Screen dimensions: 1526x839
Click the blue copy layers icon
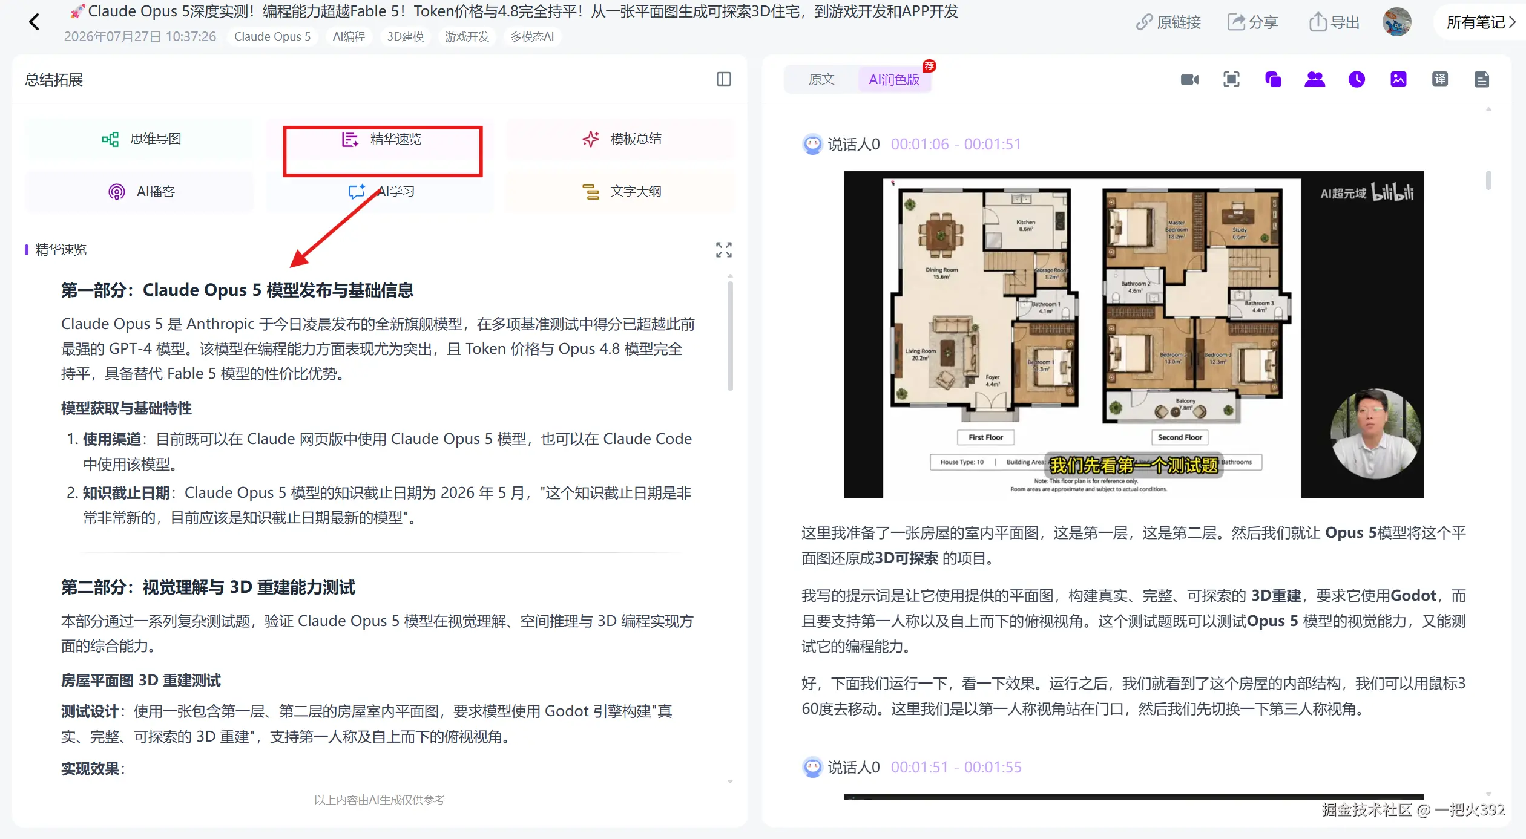tap(1274, 79)
